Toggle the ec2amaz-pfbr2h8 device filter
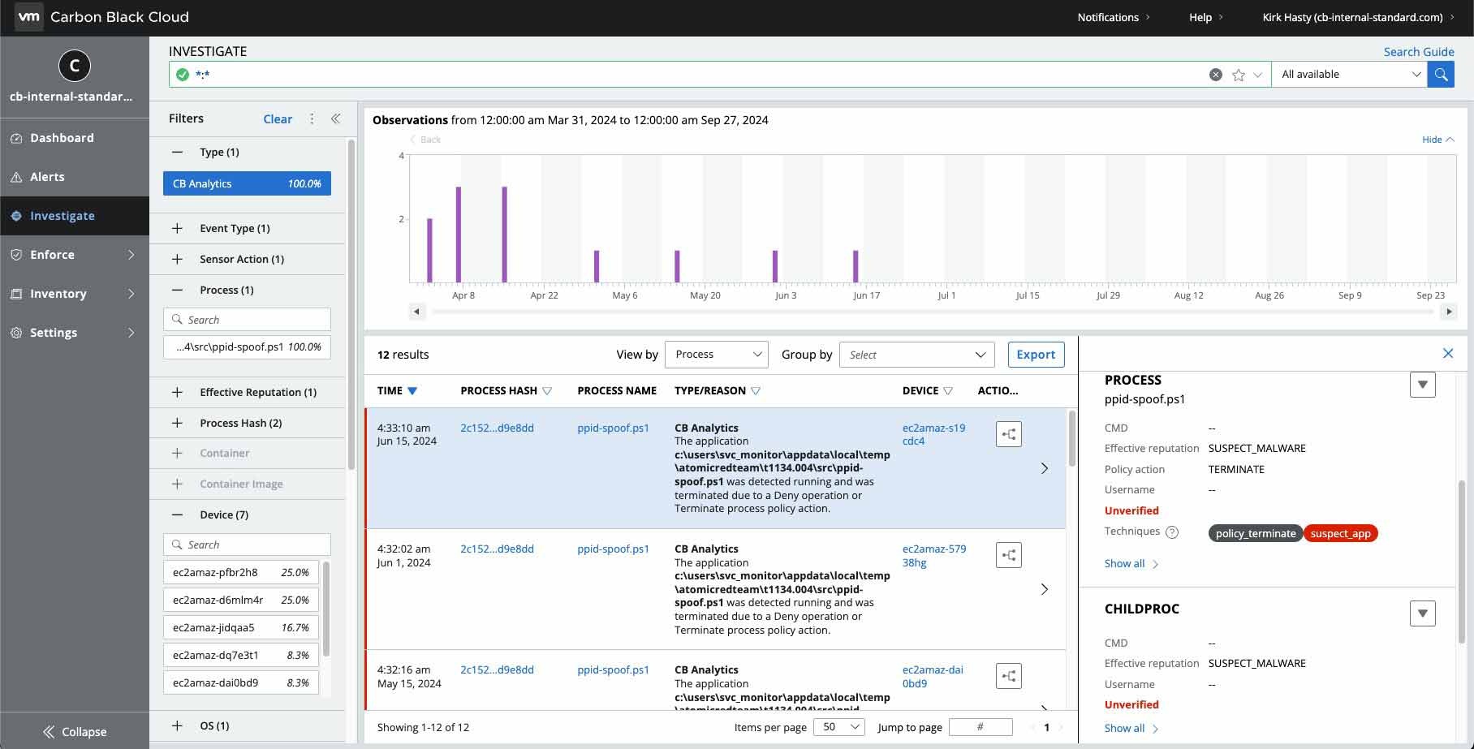Image resolution: width=1474 pixels, height=749 pixels. coord(241,572)
